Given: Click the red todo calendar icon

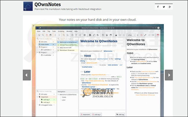Looking at the screenshot, I should pyautogui.click(x=158, y=35).
